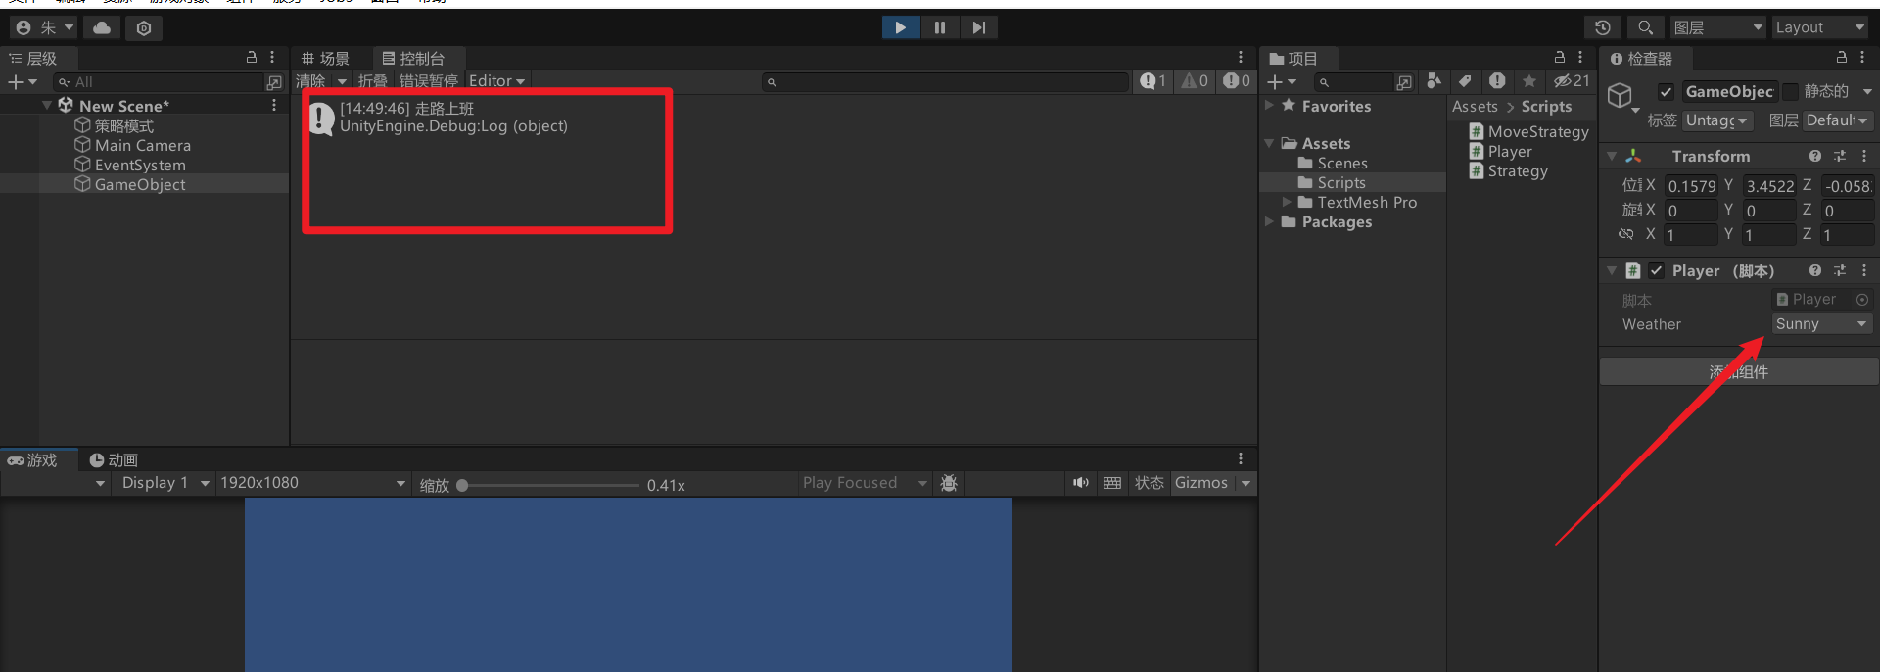Switch to the 动画 Animation tab
Viewport: 1880px width, 672px height.
(x=114, y=460)
